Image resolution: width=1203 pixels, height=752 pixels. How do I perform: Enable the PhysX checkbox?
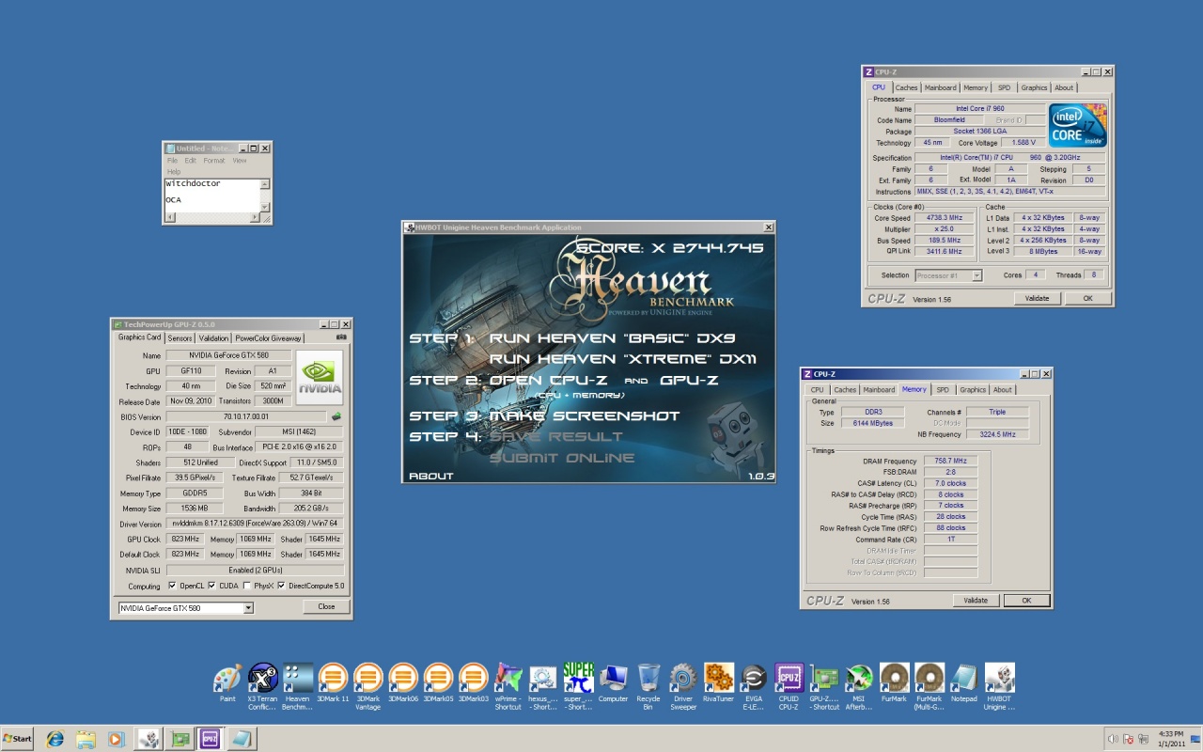pos(246,586)
